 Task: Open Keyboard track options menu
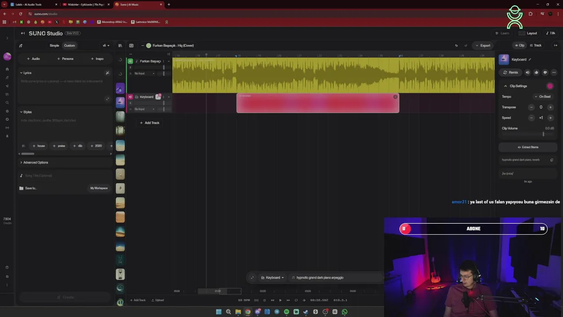click(164, 97)
